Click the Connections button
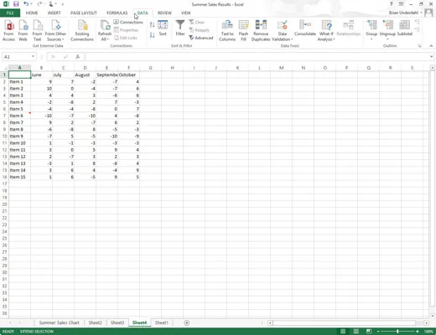Image resolution: width=436 pixels, height=335 pixels. pos(128,22)
